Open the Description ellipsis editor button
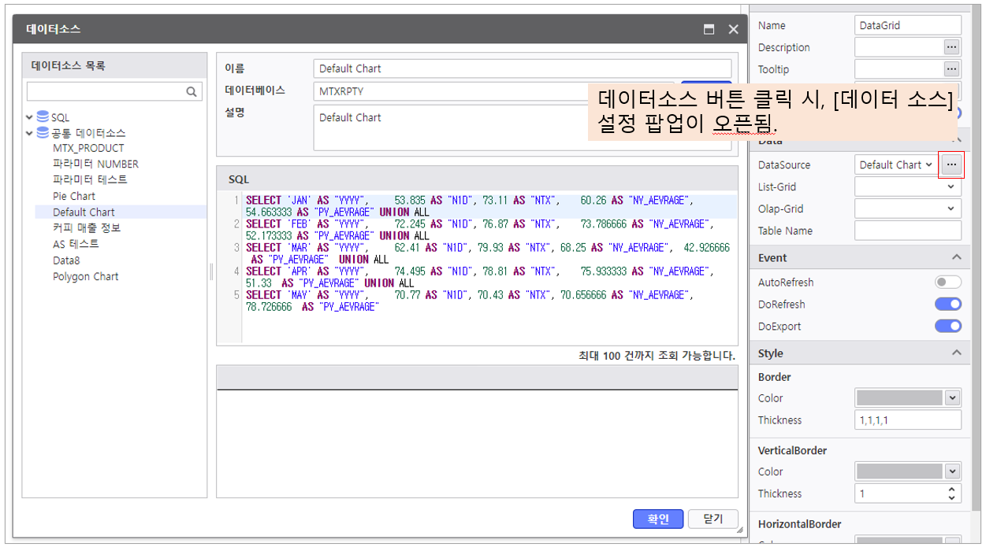This screenshot has width=986, height=547. [x=951, y=47]
